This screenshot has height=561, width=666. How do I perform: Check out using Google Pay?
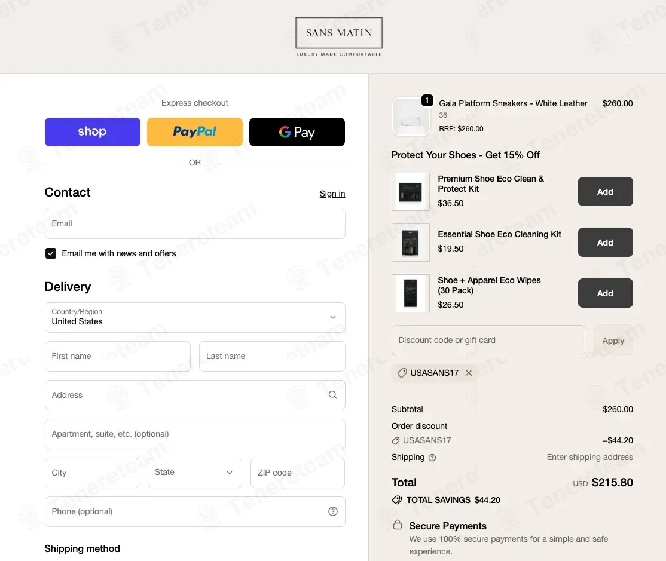coord(297,132)
